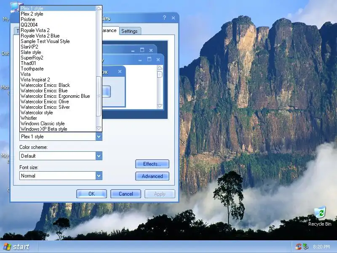Confirm with the OK button
The width and height of the screenshot is (337, 253).
click(x=91, y=194)
